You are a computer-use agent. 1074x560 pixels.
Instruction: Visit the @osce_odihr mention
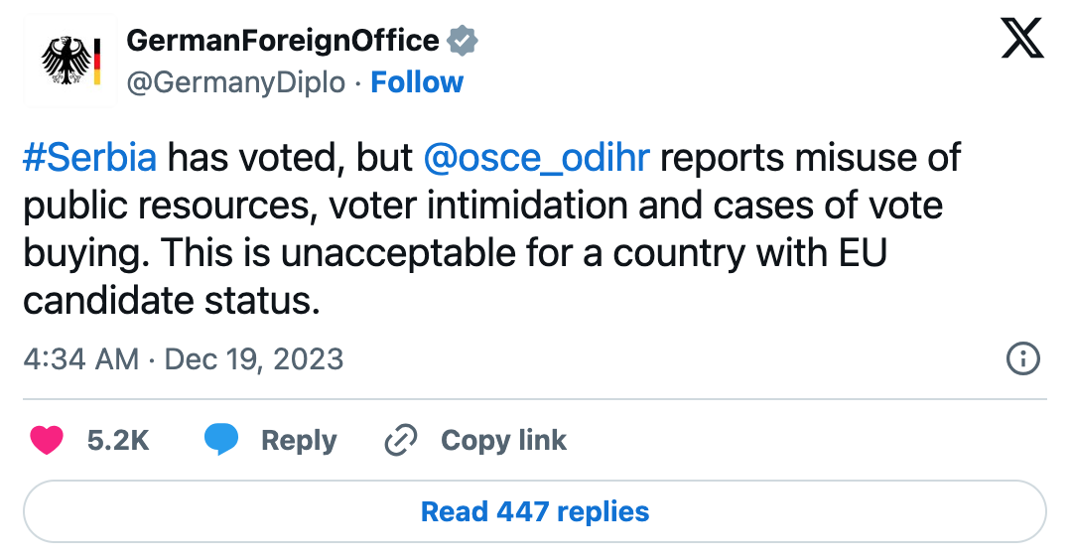(x=535, y=158)
